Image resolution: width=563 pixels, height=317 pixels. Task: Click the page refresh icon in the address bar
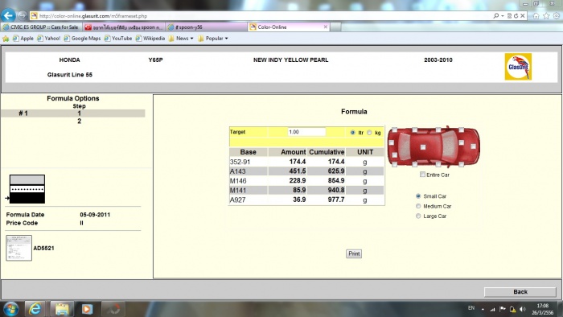click(516, 16)
